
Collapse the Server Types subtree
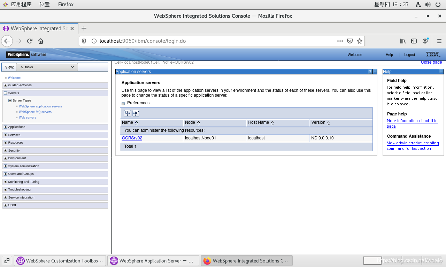pyautogui.click(x=10, y=100)
